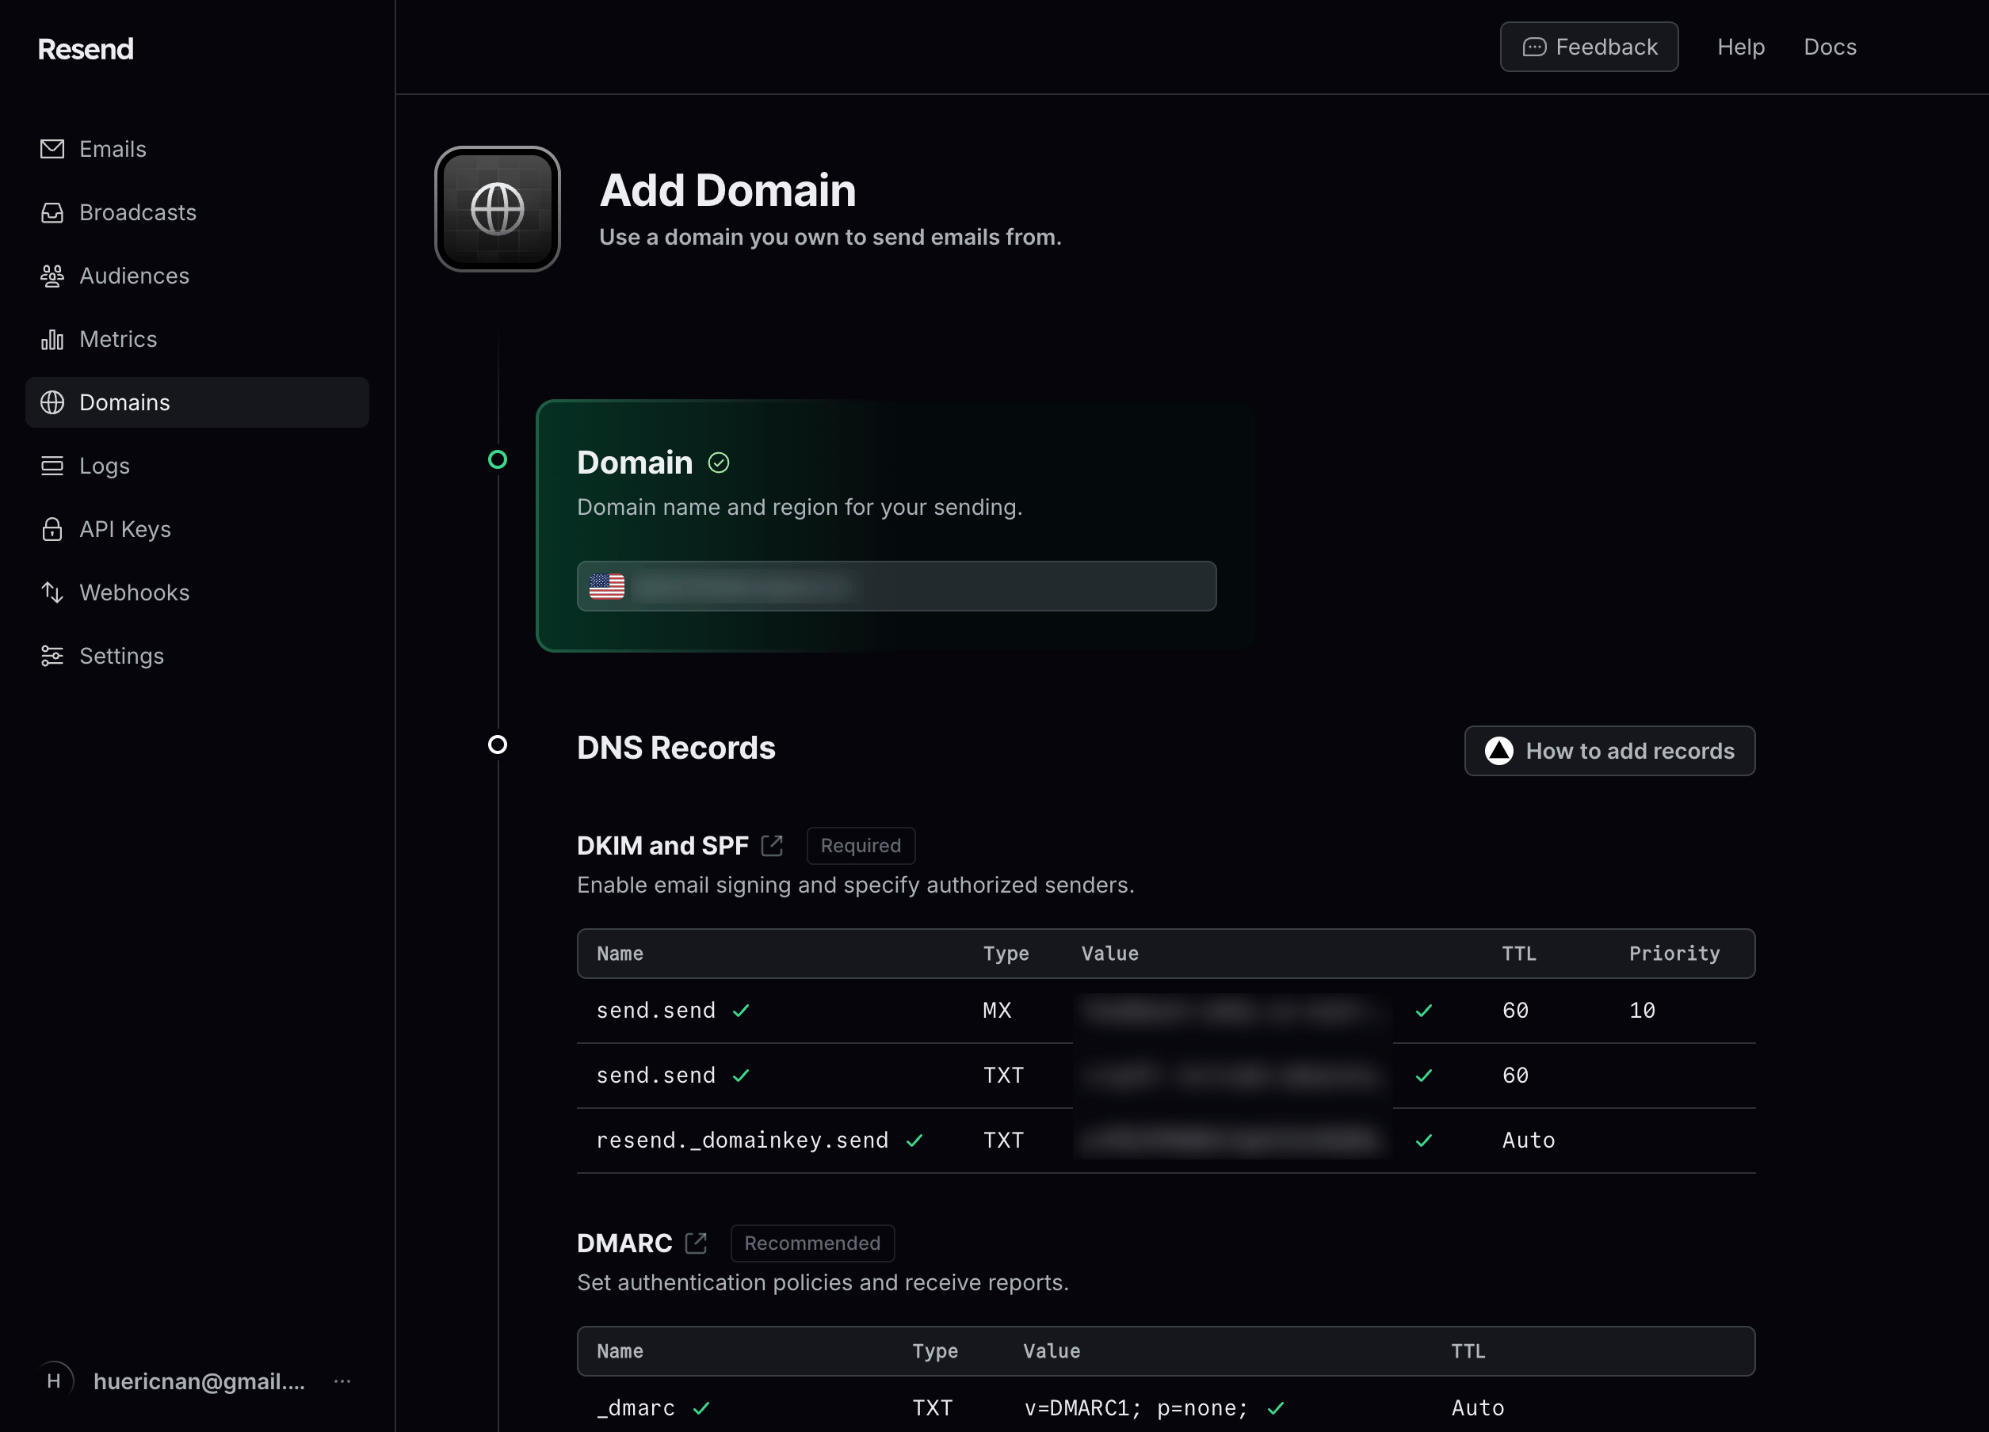The image size is (1989, 1432).
Task: Open DKIM and SPF external link icon
Action: pos(772,846)
